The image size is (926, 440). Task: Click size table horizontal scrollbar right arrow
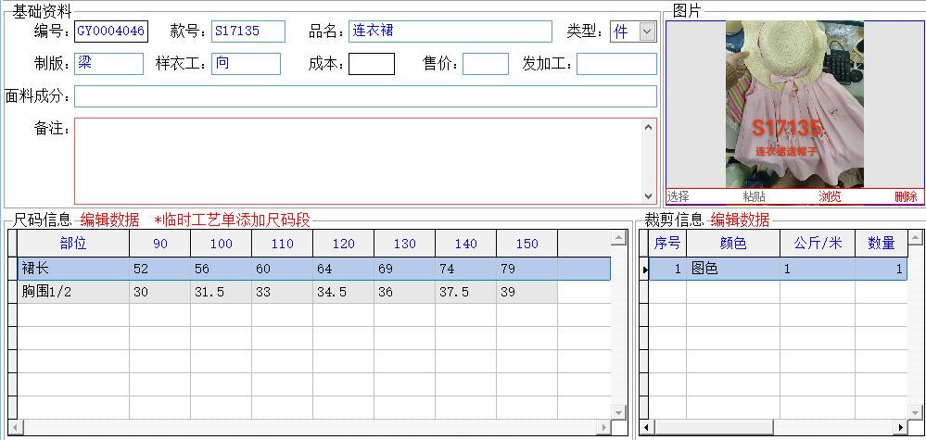tap(603, 427)
